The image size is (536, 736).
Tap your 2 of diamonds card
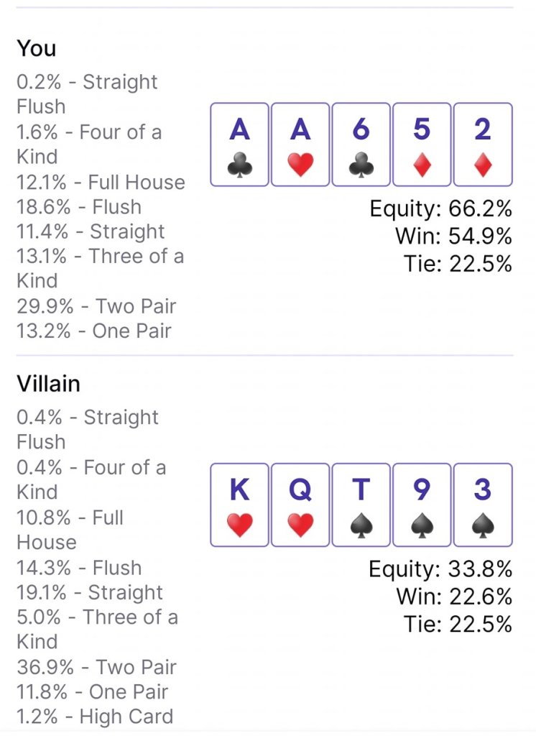tap(483, 144)
